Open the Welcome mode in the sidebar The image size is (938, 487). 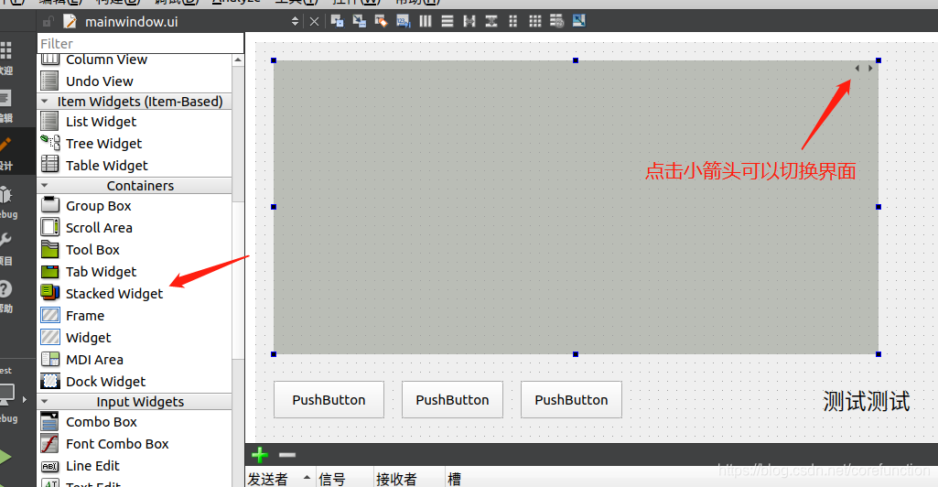pyautogui.click(x=6, y=58)
